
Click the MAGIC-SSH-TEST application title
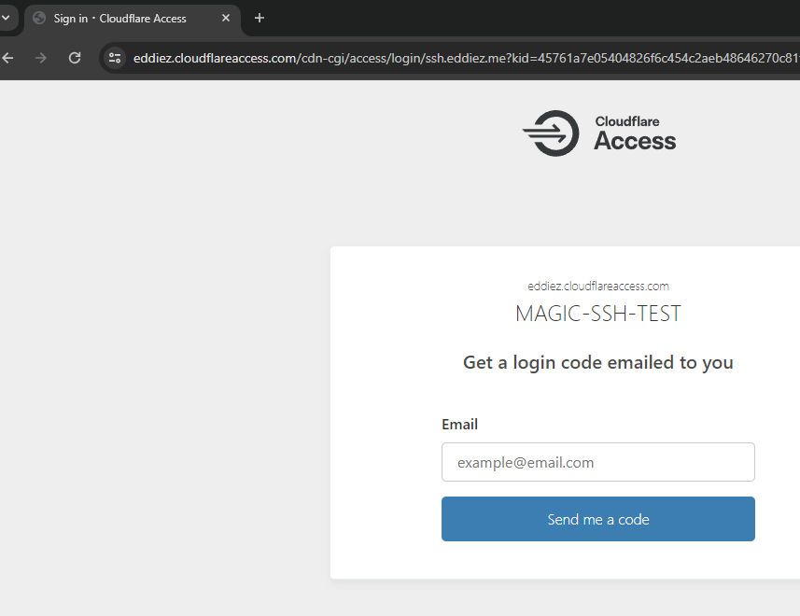click(597, 314)
